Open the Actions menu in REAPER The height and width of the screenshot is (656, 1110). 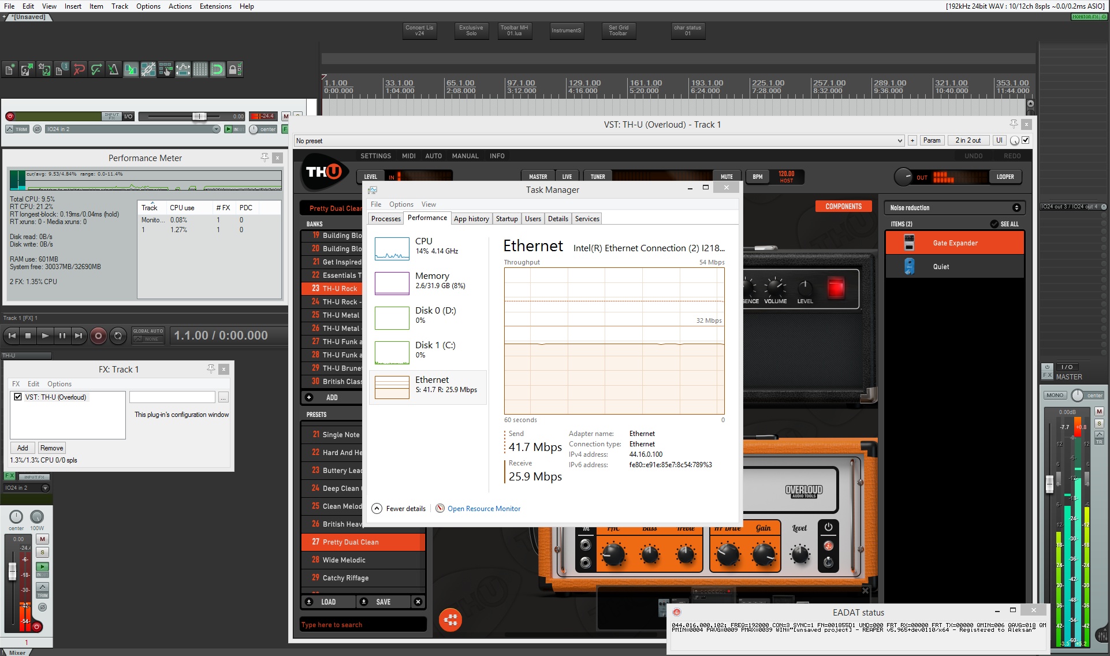180,6
